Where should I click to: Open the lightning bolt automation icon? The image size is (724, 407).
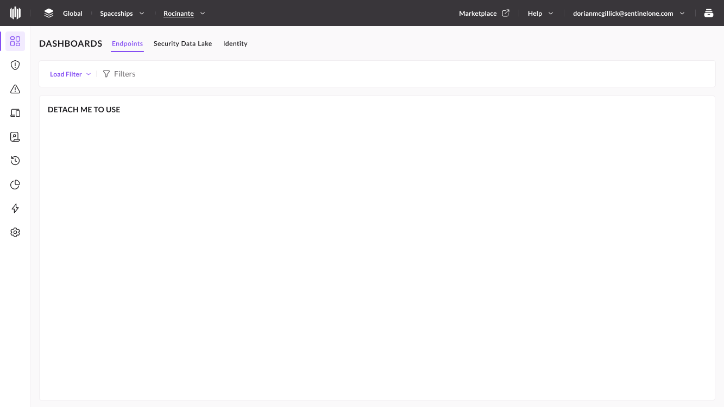15,208
